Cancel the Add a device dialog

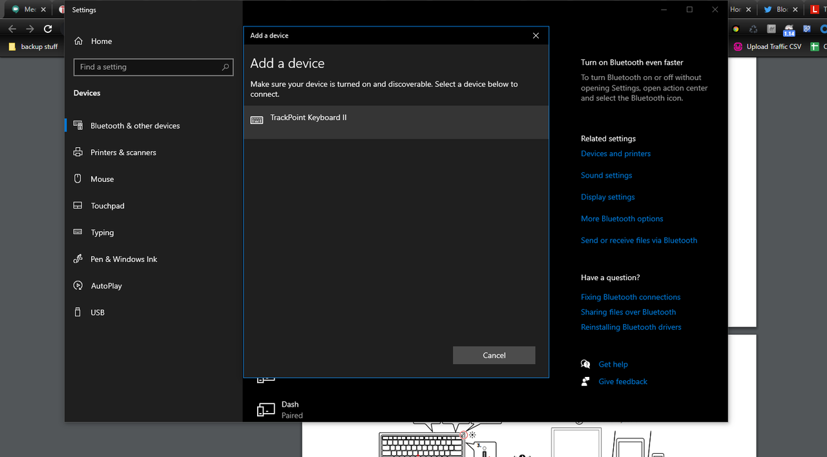pyautogui.click(x=494, y=355)
